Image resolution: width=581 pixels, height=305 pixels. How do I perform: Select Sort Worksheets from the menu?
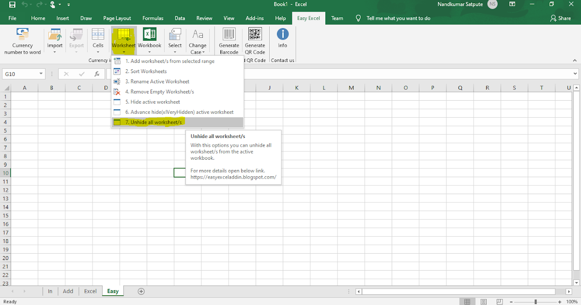pyautogui.click(x=145, y=71)
